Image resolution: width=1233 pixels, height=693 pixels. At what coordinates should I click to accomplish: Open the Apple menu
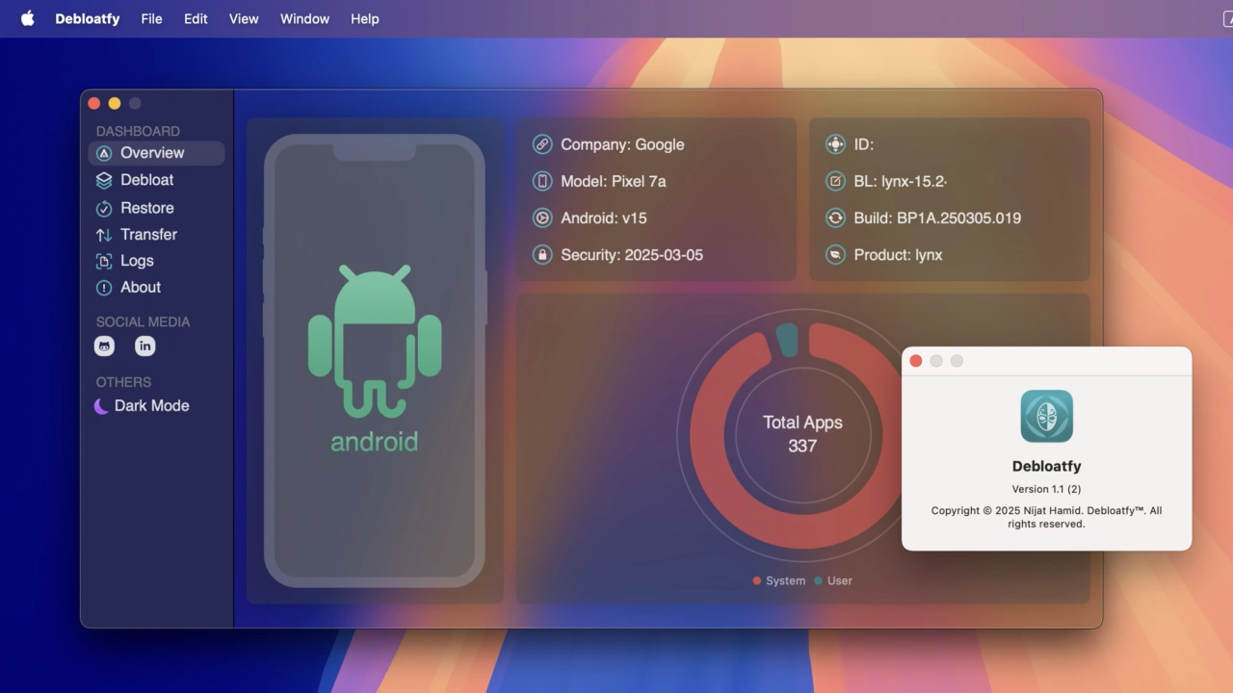click(x=27, y=18)
